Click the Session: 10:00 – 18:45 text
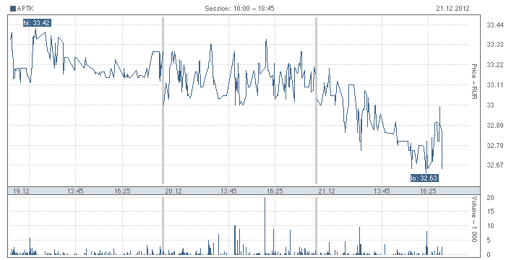Image resolution: width=519 pixels, height=260 pixels. tap(239, 9)
